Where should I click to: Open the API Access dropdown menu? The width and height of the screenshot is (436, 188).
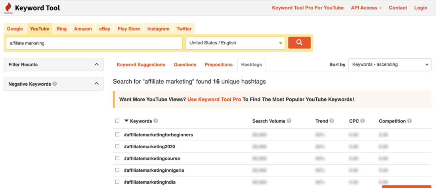[x=366, y=8]
